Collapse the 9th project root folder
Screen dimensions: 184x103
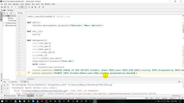tap(3, 16)
